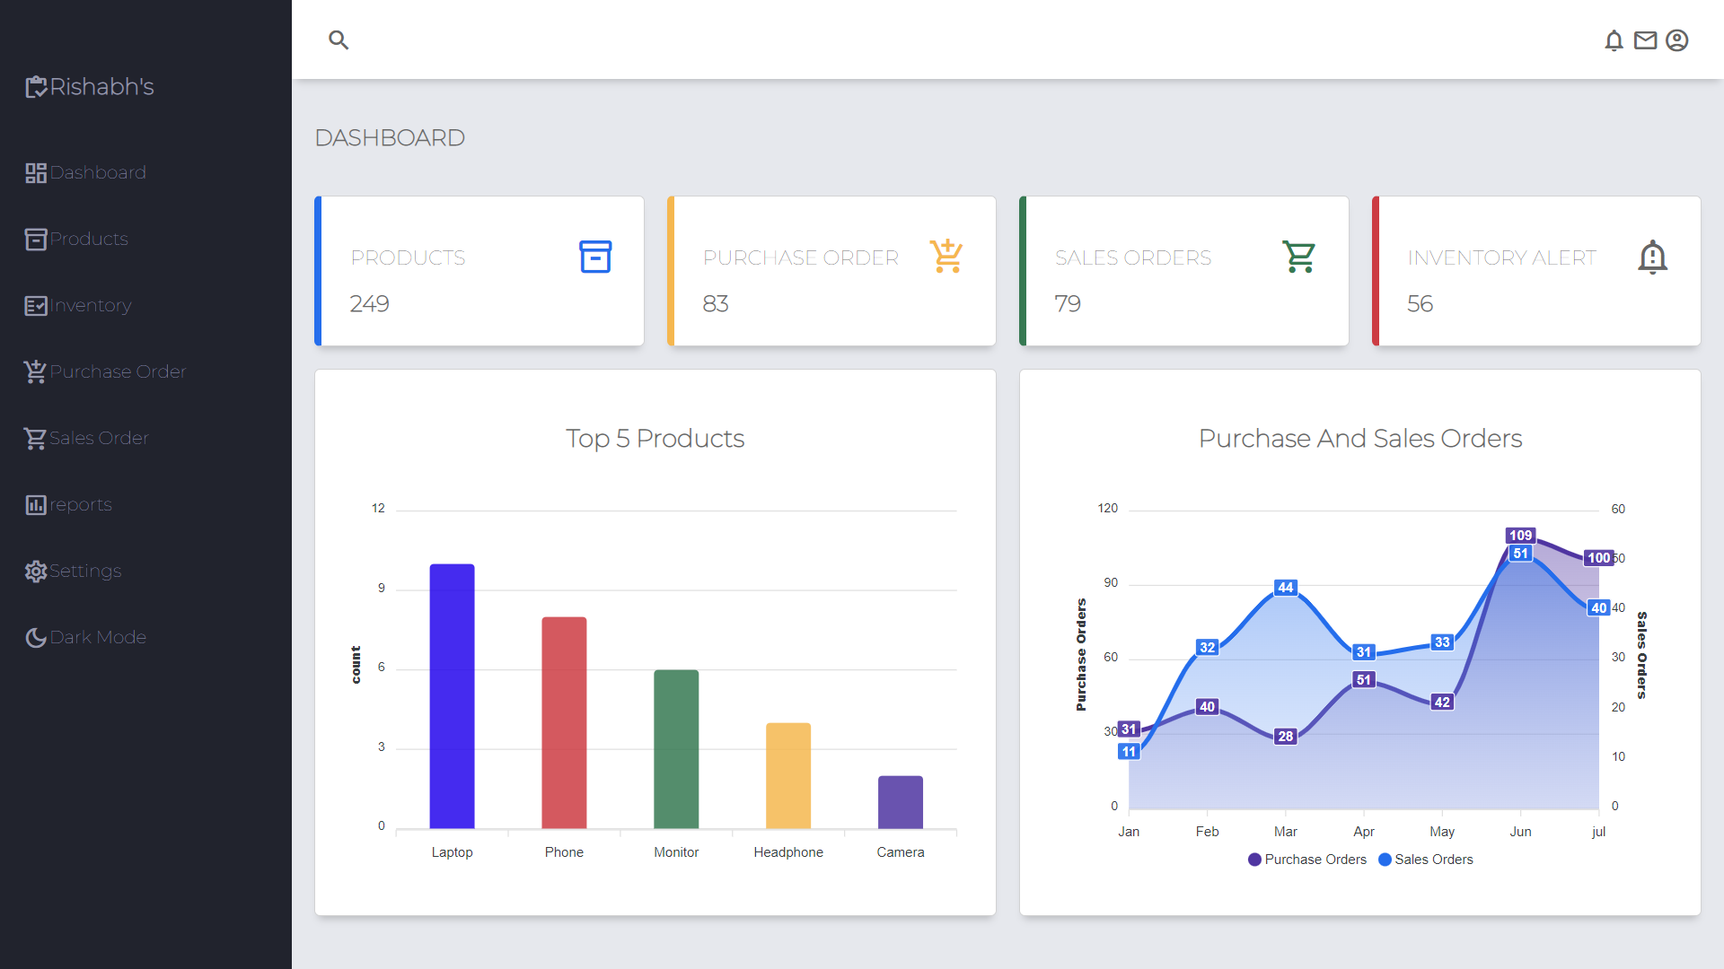Click the Dark Mode moon icon
Image resolution: width=1724 pixels, height=969 pixels.
pyautogui.click(x=36, y=638)
